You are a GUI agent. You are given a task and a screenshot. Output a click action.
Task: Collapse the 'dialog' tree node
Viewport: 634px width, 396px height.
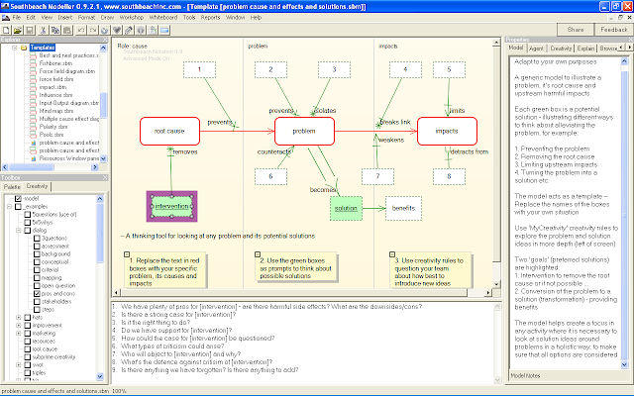point(19,231)
